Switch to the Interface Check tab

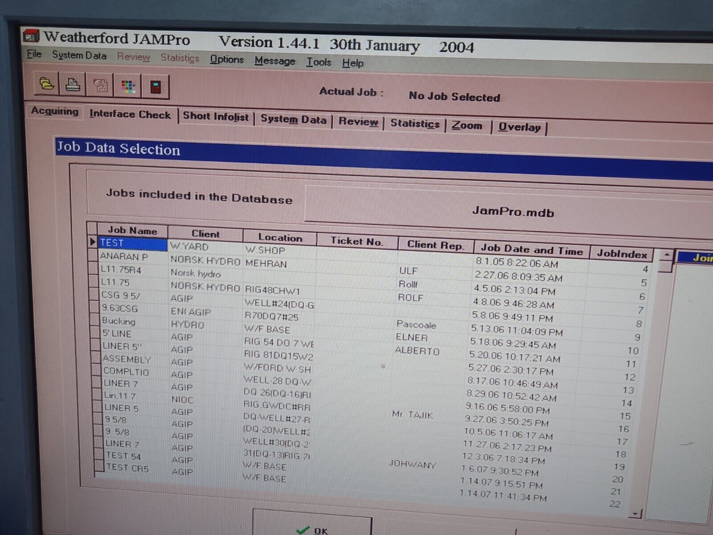pos(130,114)
